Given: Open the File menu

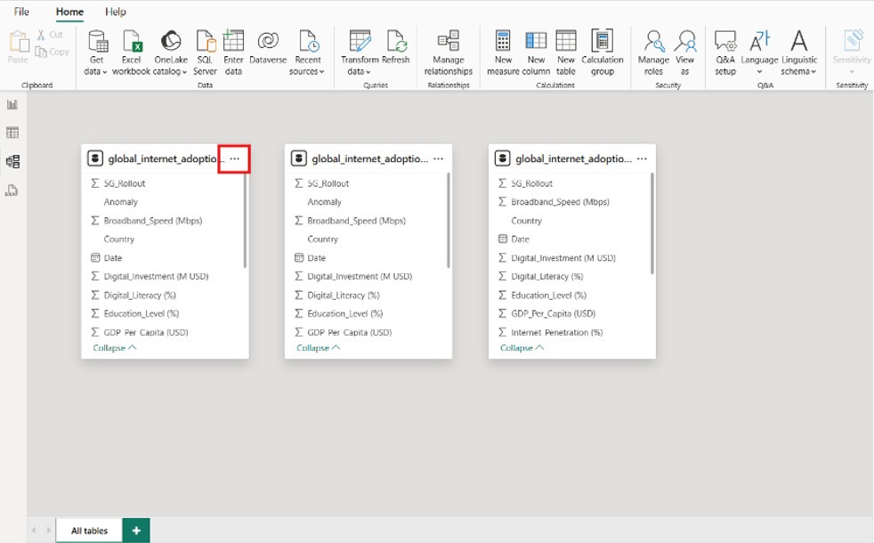Looking at the screenshot, I should (20, 12).
